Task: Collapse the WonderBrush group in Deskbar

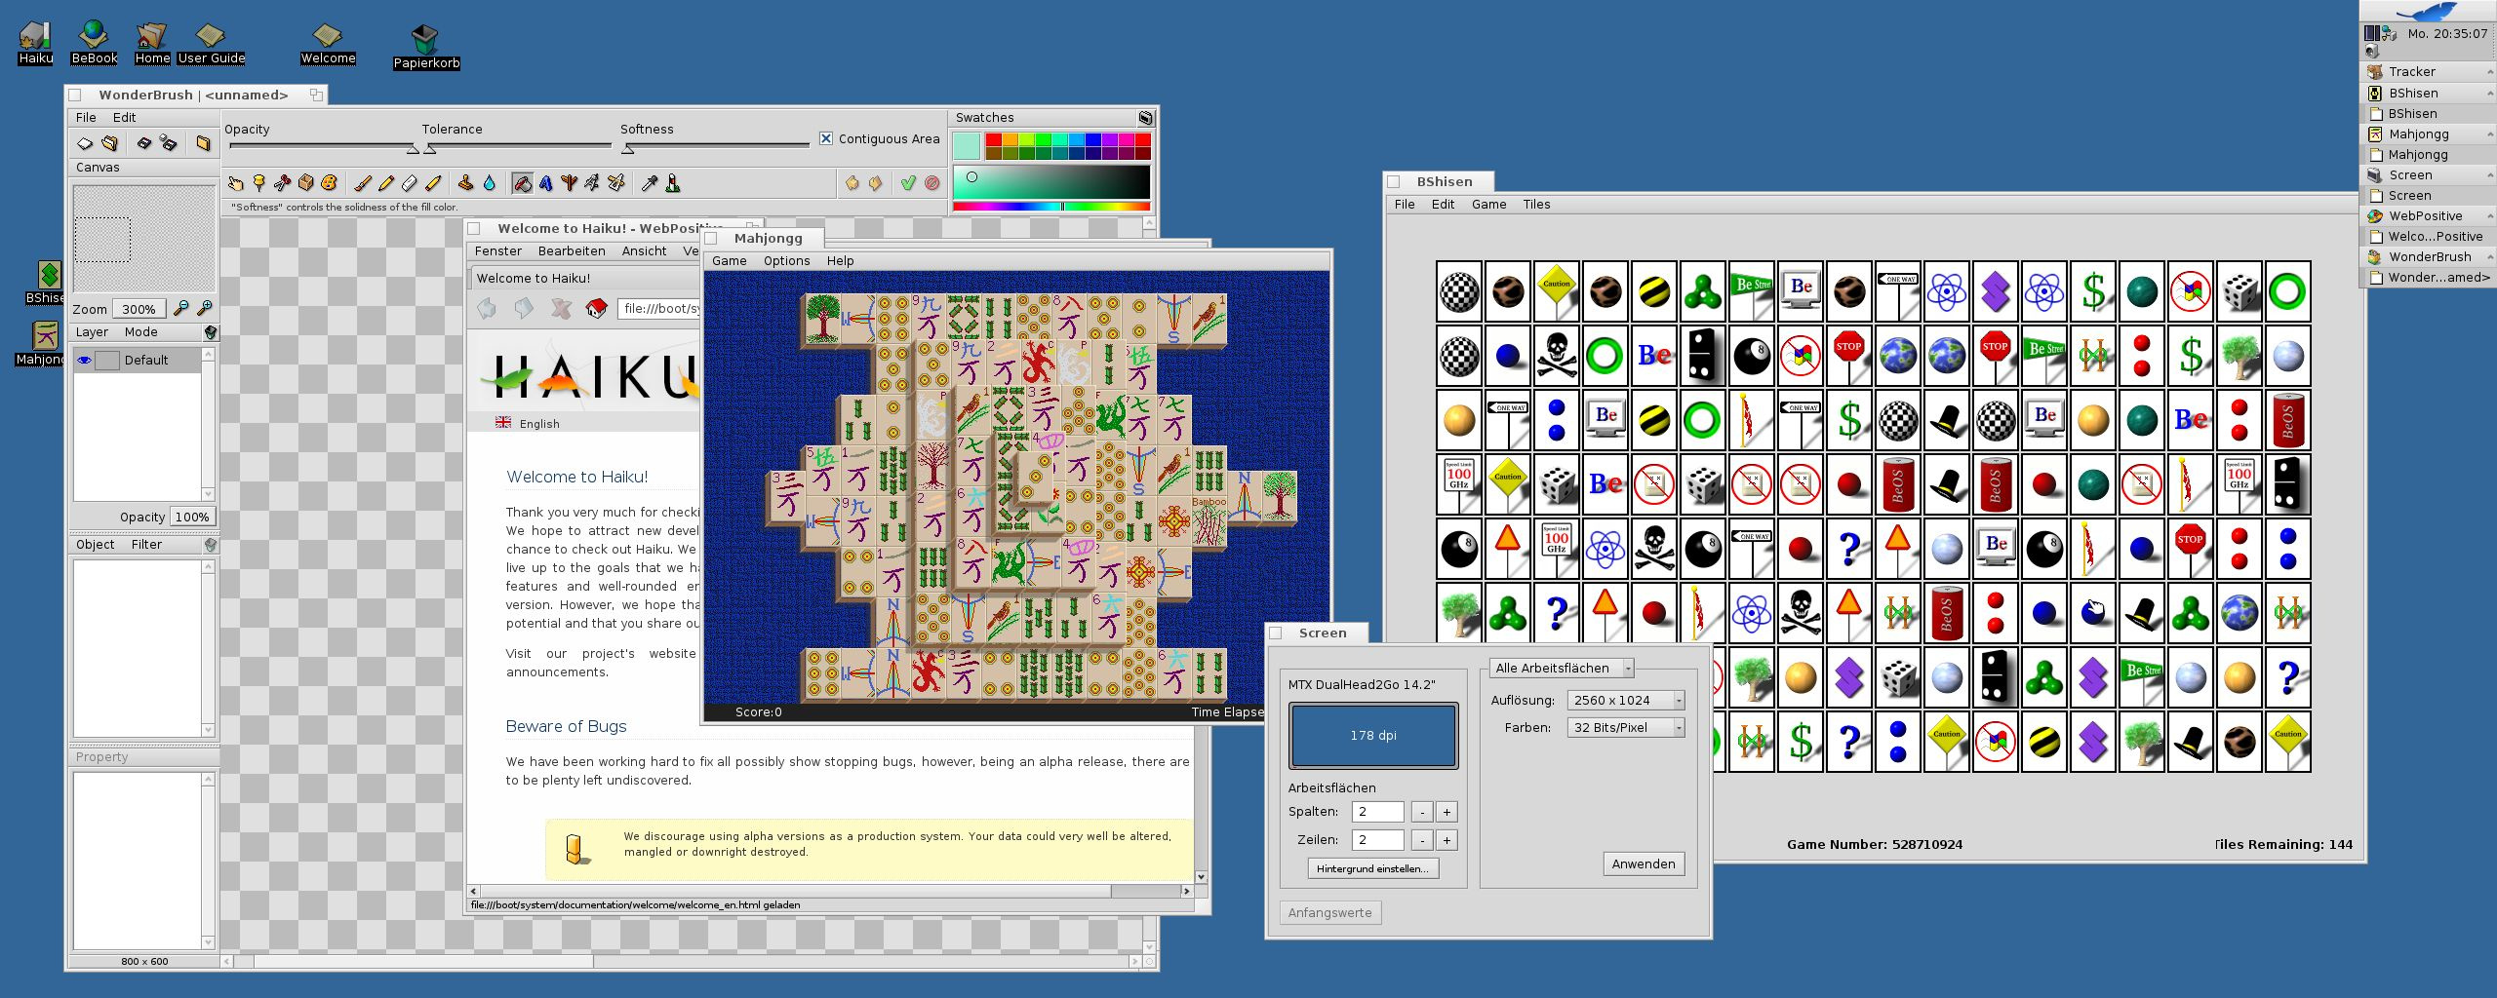Action: [2488, 256]
